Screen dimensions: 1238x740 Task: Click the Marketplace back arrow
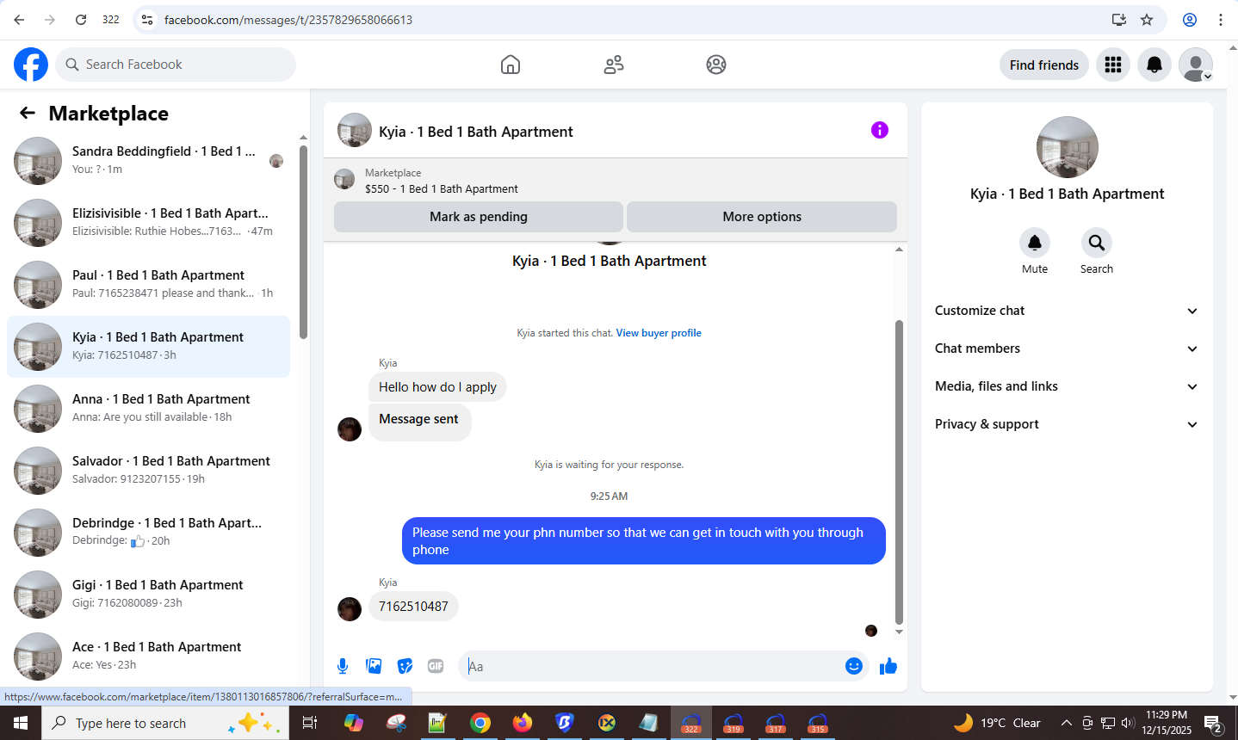[x=28, y=113]
